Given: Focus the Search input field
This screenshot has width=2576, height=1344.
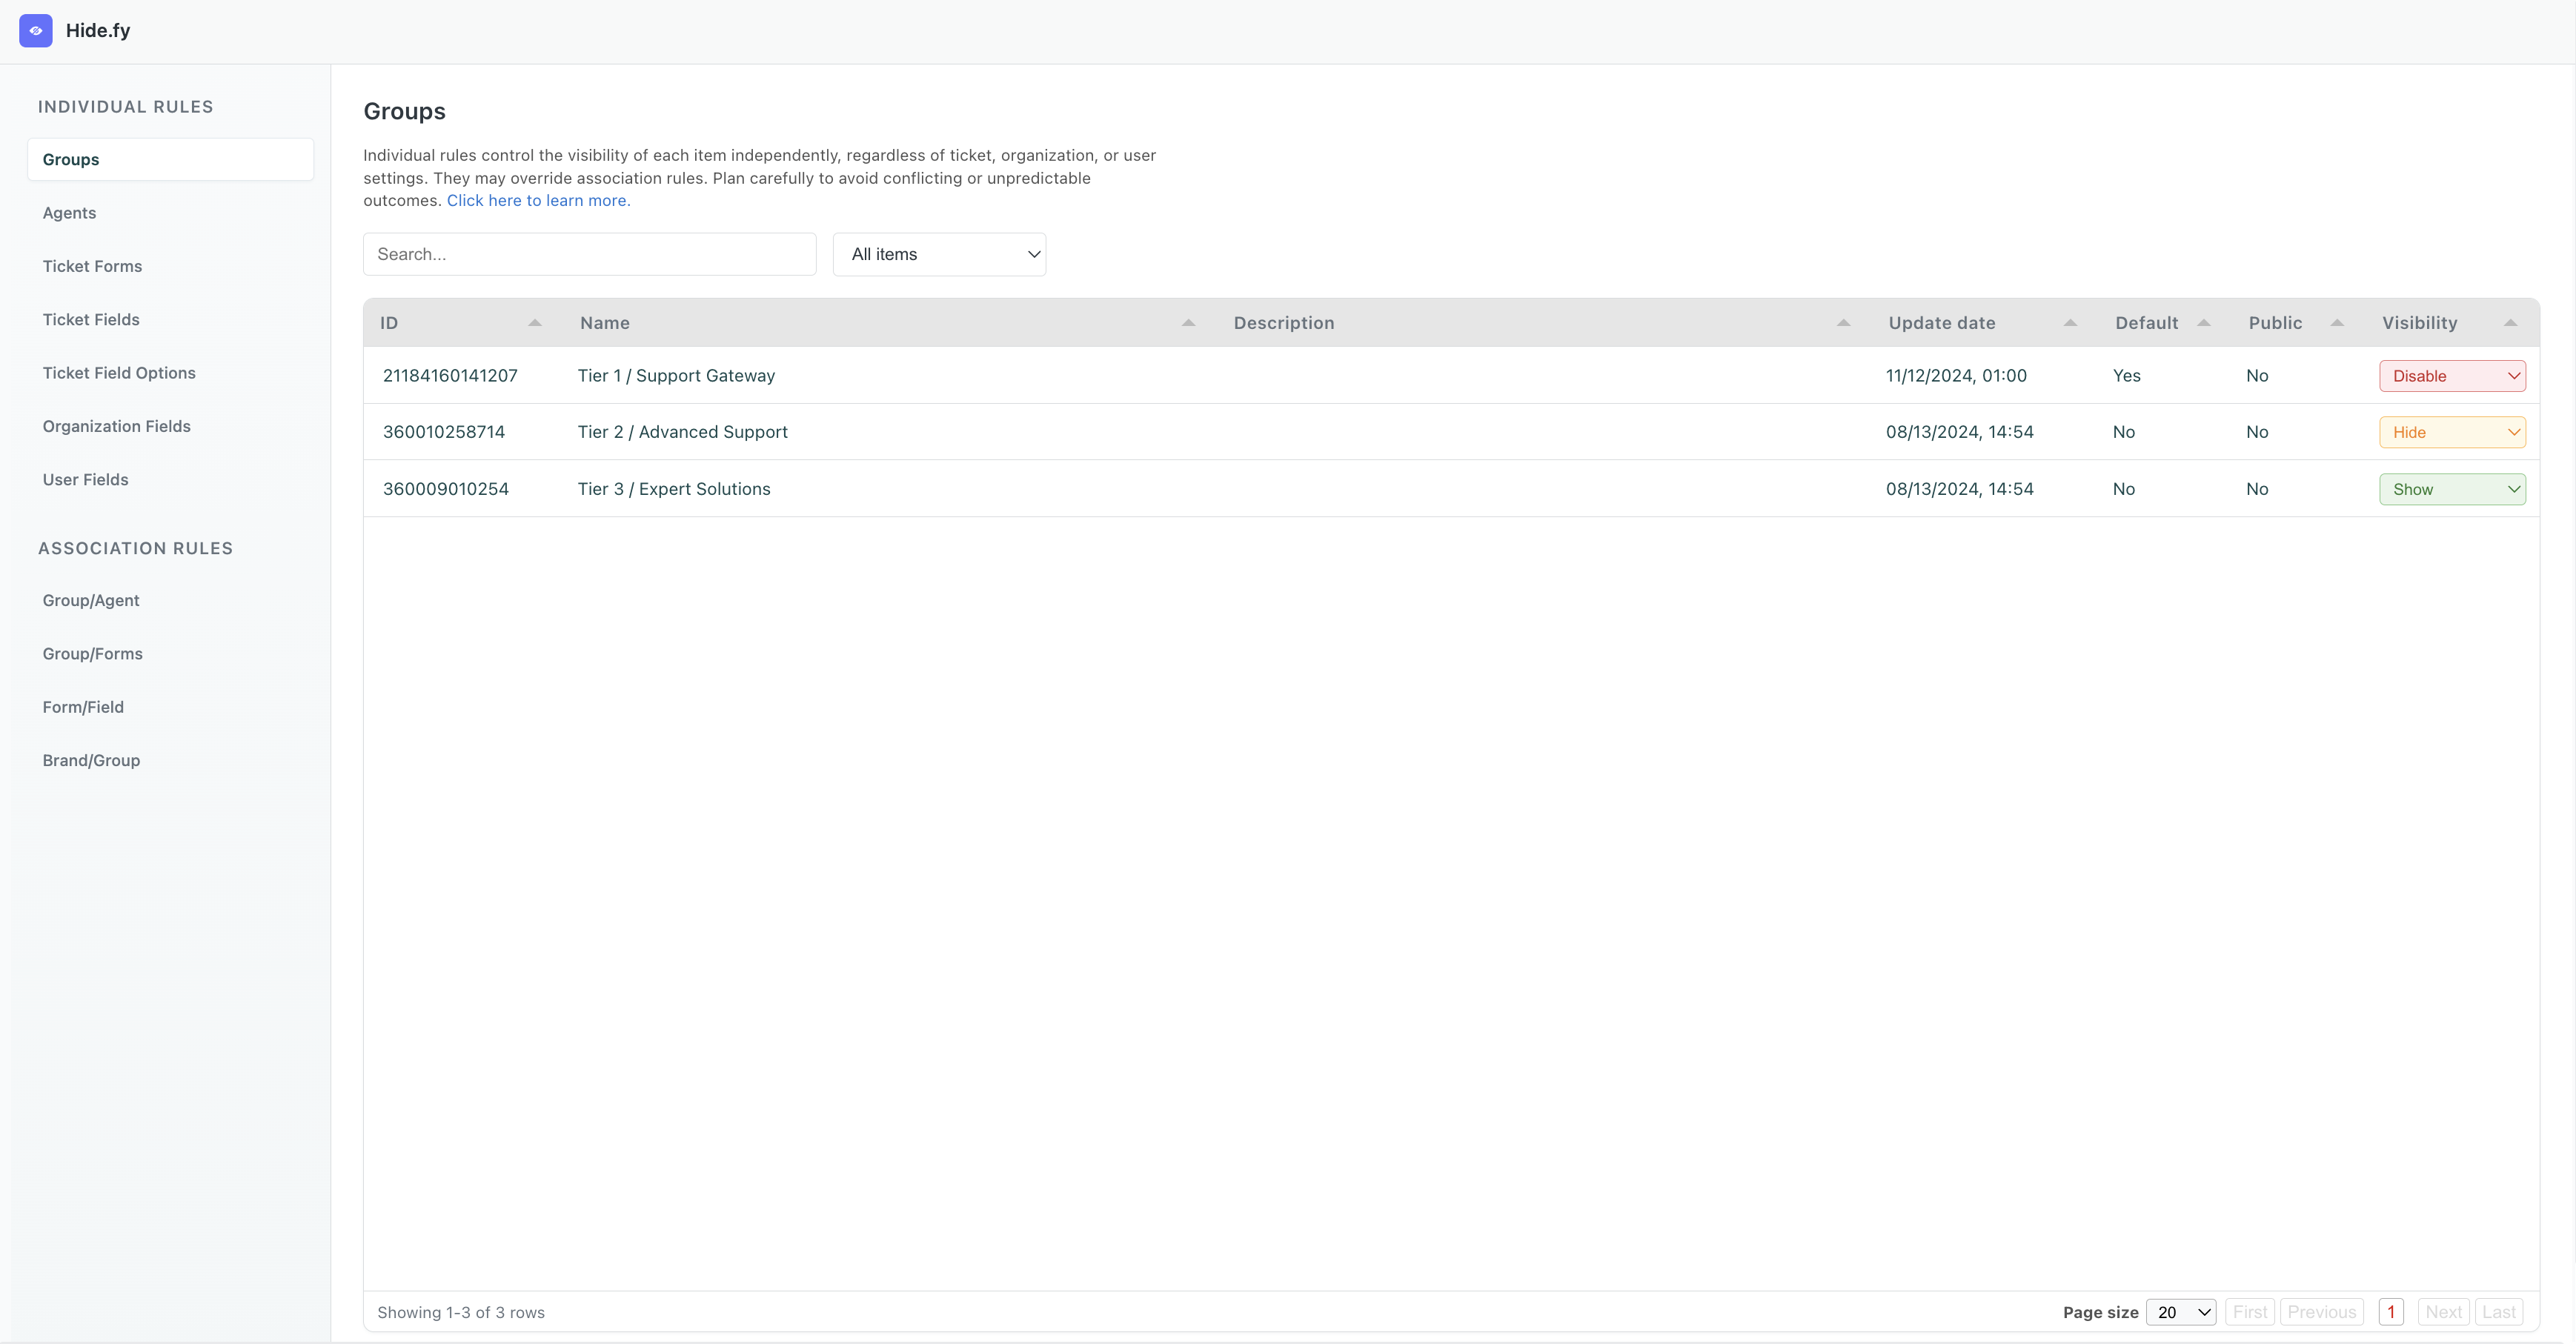Looking at the screenshot, I should (589, 254).
